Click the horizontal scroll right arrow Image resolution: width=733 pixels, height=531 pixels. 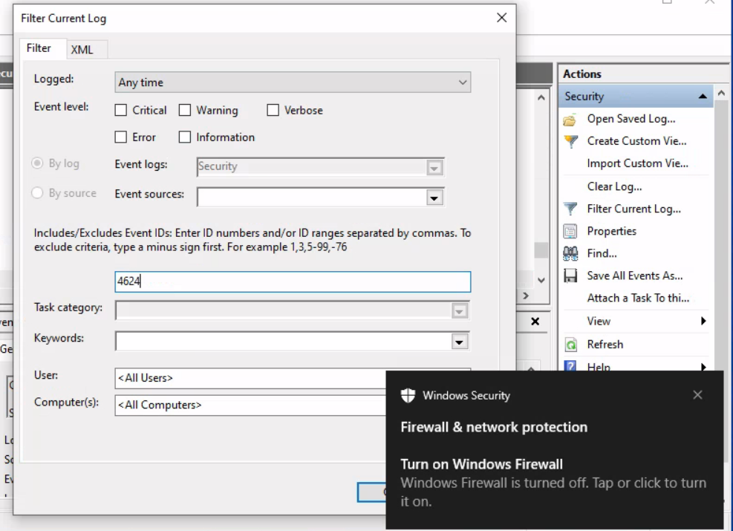[x=526, y=296]
